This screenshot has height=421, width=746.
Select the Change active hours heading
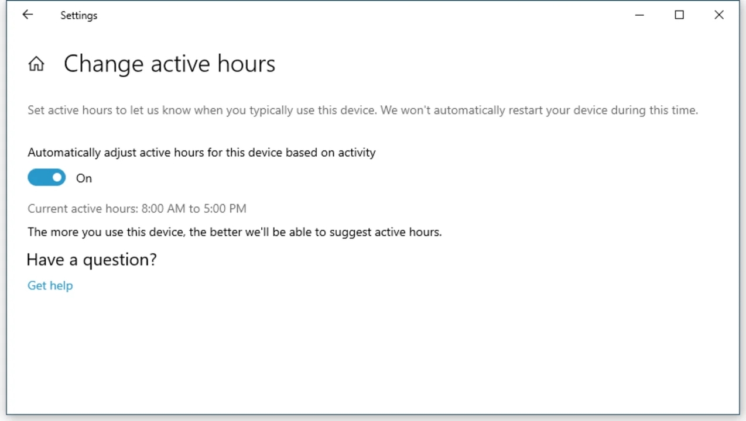(169, 64)
